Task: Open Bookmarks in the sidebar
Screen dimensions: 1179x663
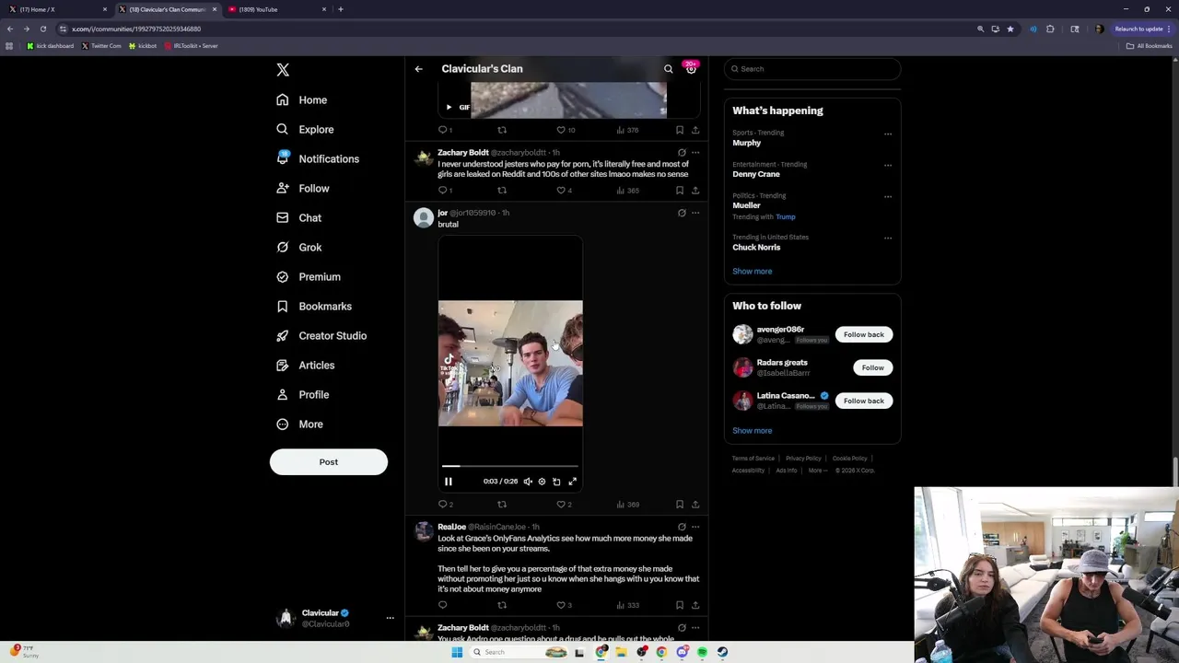Action: 314,306
